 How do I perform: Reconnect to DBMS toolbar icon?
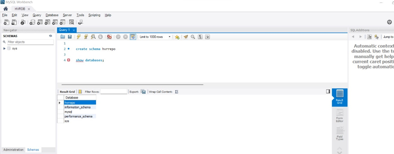tap(80, 22)
